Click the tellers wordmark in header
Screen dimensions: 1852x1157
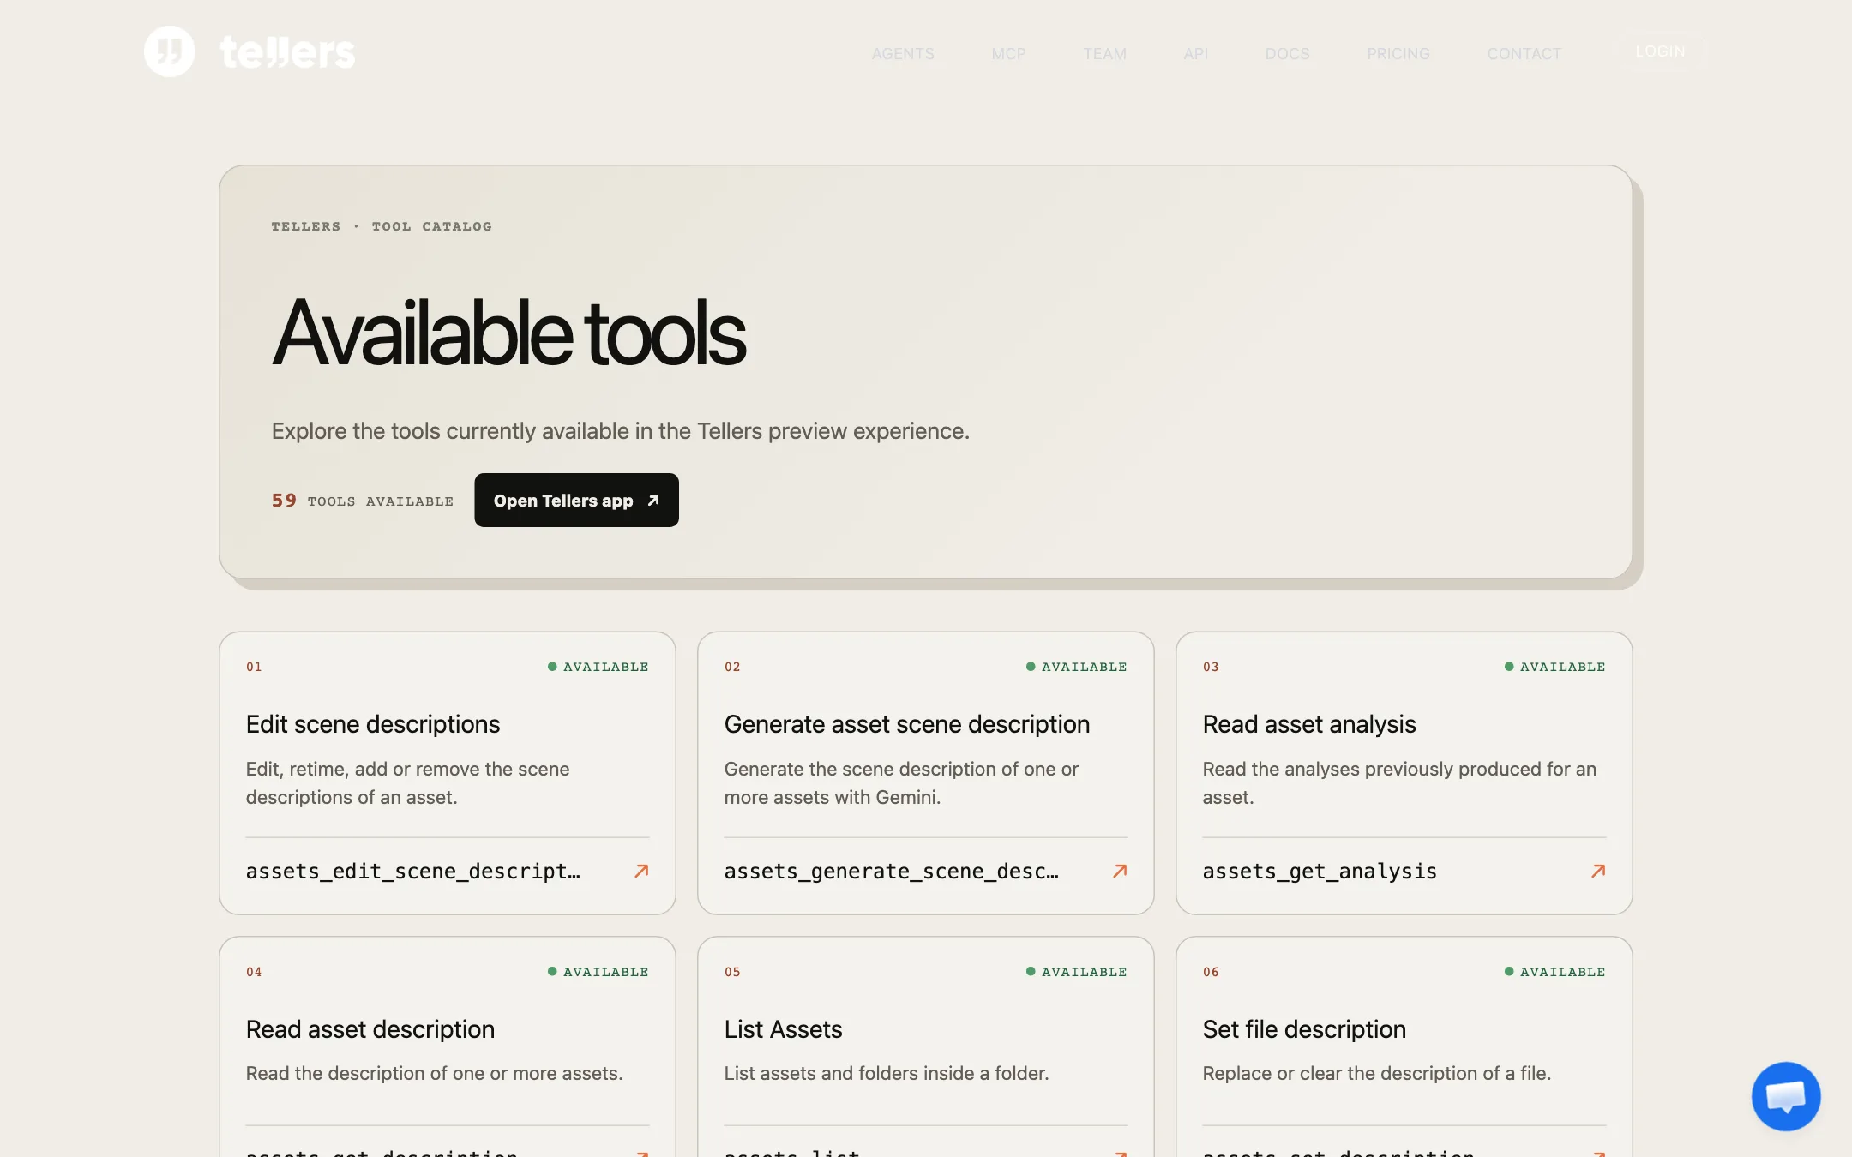pyautogui.click(x=287, y=52)
